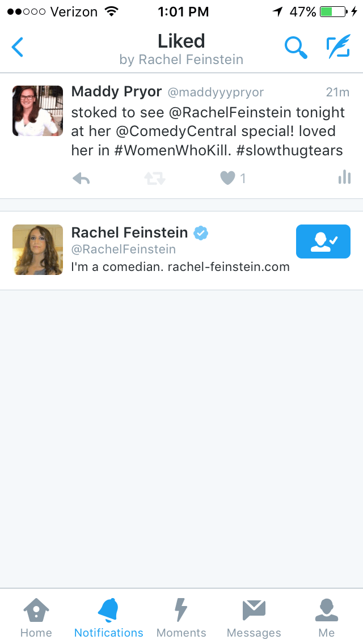Tap Rachel Feinstein's verified badge
363x644 pixels.
(201, 232)
